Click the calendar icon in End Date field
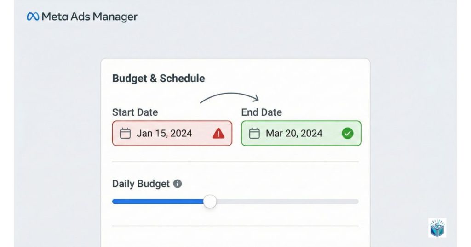The height and width of the screenshot is (247, 471). (254, 134)
